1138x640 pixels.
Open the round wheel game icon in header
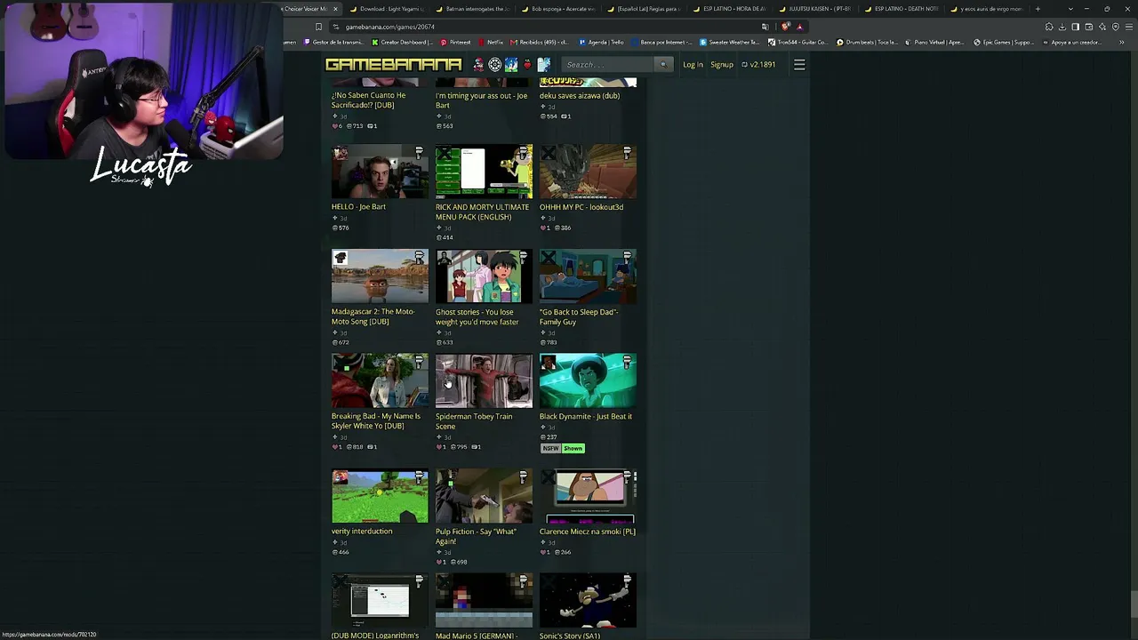point(495,64)
